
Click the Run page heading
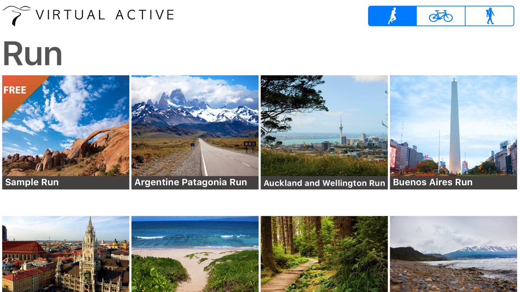coord(32,54)
